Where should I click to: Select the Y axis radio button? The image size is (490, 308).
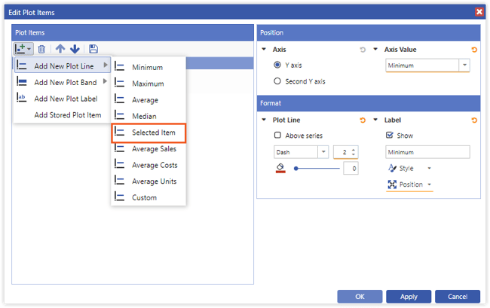pyautogui.click(x=277, y=65)
